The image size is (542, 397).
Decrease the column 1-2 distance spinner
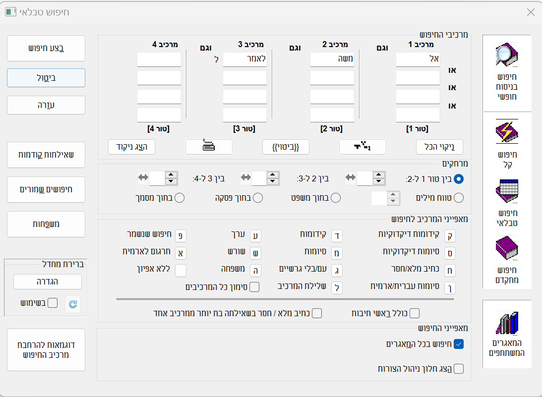379,181
